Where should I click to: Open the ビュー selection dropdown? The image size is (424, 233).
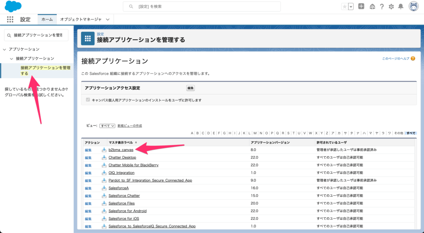click(x=107, y=126)
